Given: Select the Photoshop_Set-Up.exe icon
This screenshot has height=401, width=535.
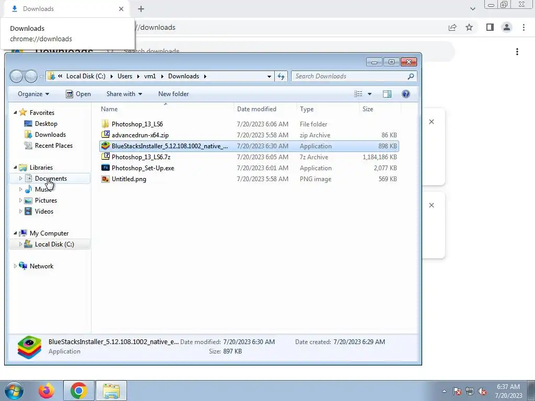Looking at the screenshot, I should click(x=106, y=168).
